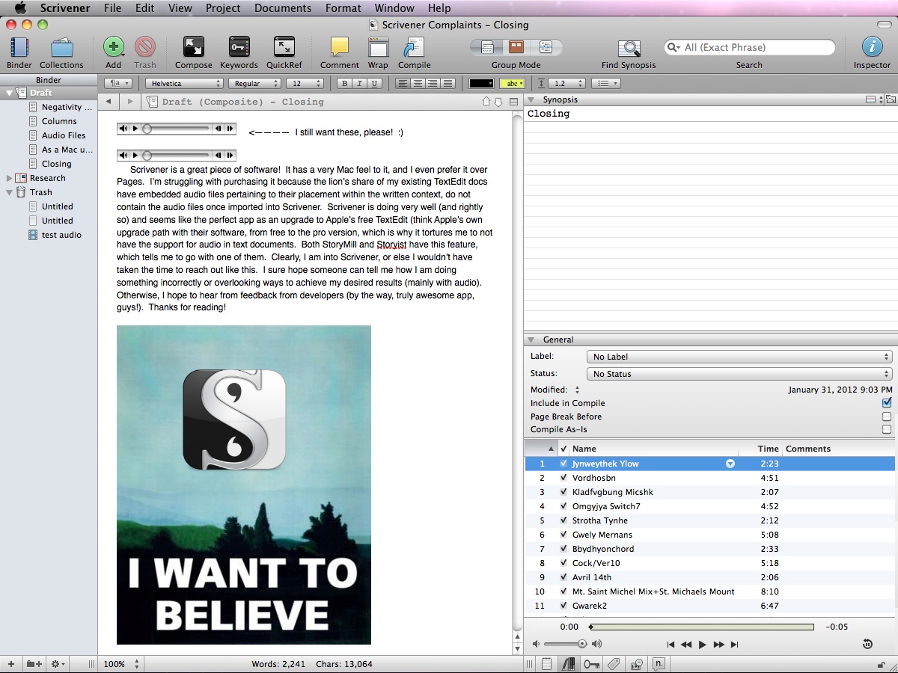Click the lock inspector icon
This screenshot has height=673, width=898.
pyautogui.click(x=881, y=664)
